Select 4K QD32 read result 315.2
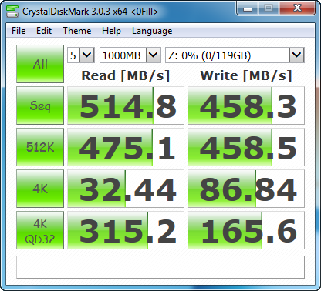This screenshot has height=291, width=321. tap(126, 230)
